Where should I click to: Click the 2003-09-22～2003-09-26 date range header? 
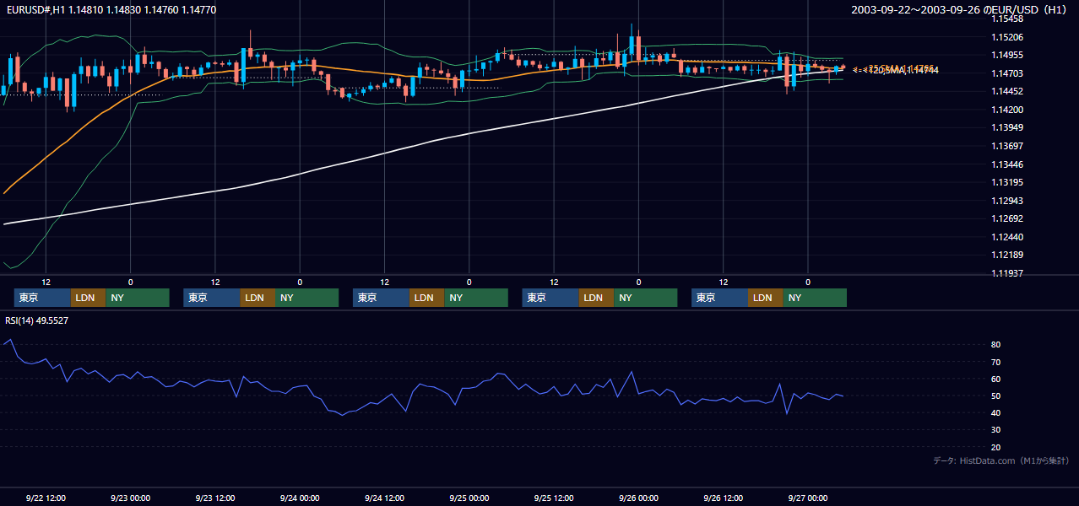[x=961, y=9]
